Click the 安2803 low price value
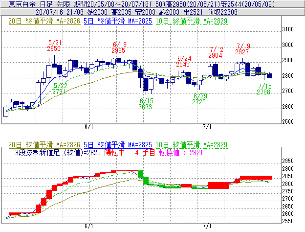This screenshot has height=232, width=305. [145, 12]
